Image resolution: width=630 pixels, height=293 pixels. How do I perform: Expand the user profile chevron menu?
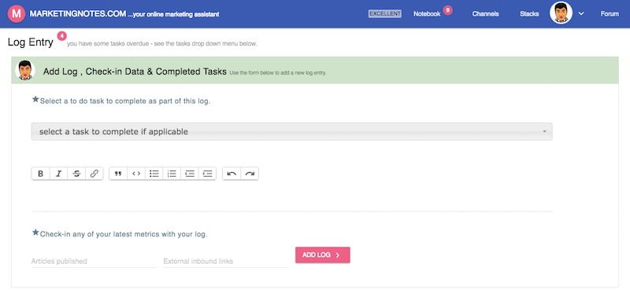click(x=580, y=13)
